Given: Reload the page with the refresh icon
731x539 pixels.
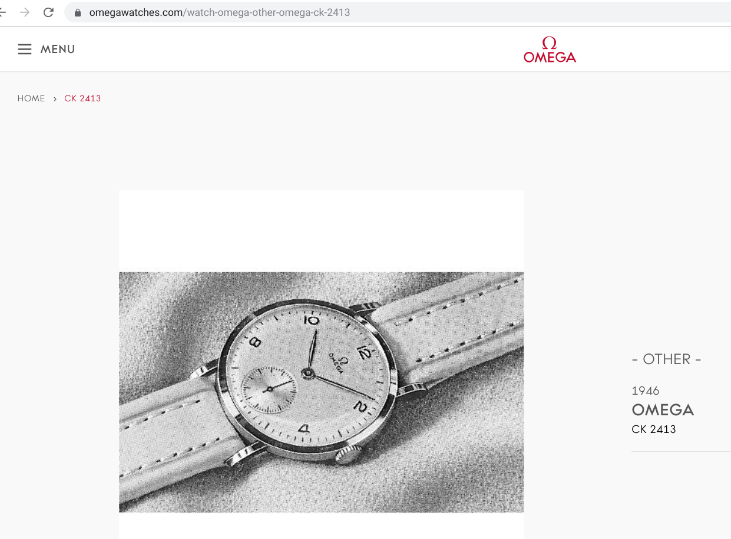Looking at the screenshot, I should click(49, 12).
